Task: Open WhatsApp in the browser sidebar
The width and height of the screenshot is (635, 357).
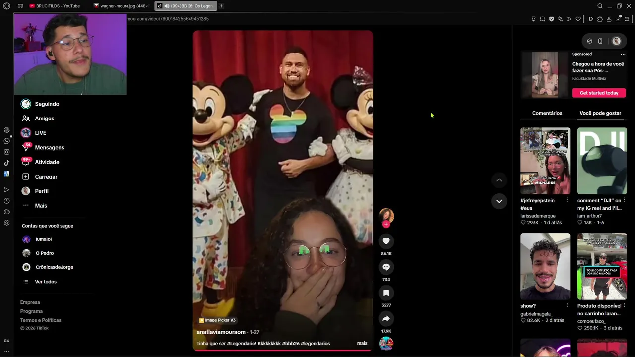Action: (x=6, y=141)
